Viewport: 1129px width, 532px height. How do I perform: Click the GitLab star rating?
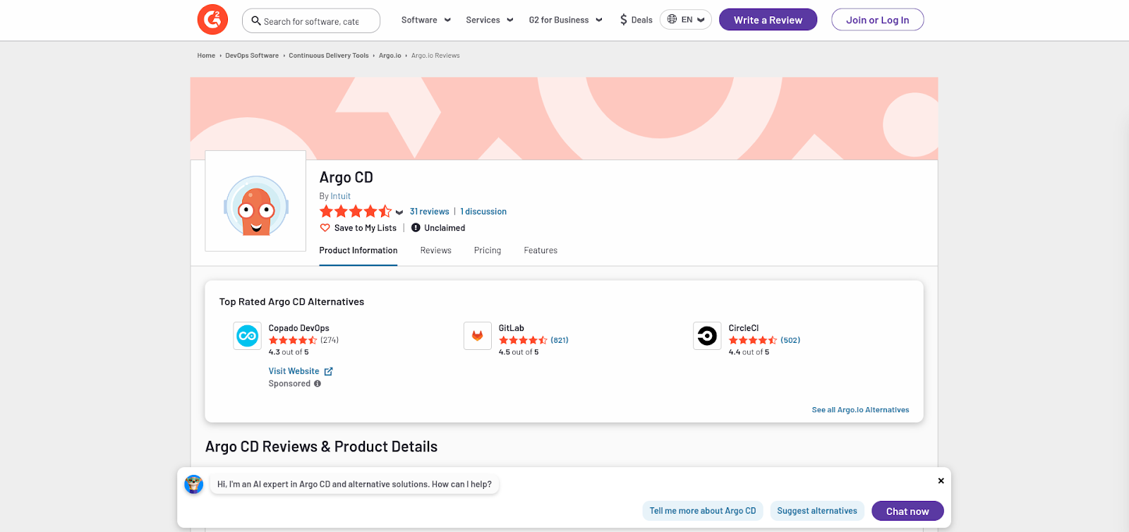pyautogui.click(x=523, y=340)
